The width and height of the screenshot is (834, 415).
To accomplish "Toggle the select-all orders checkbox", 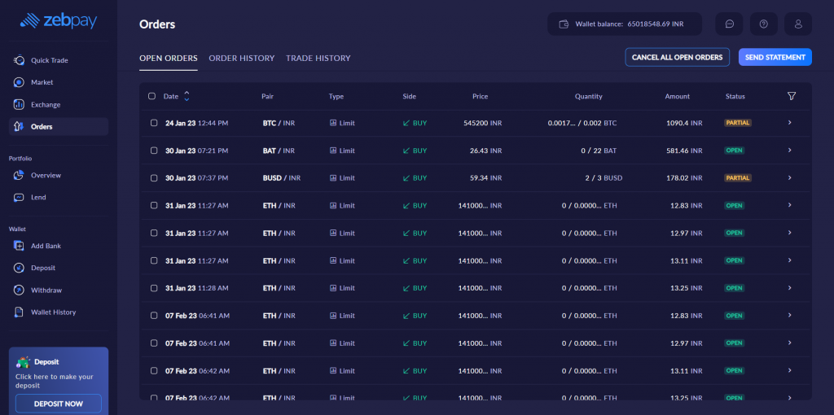I will click(152, 96).
